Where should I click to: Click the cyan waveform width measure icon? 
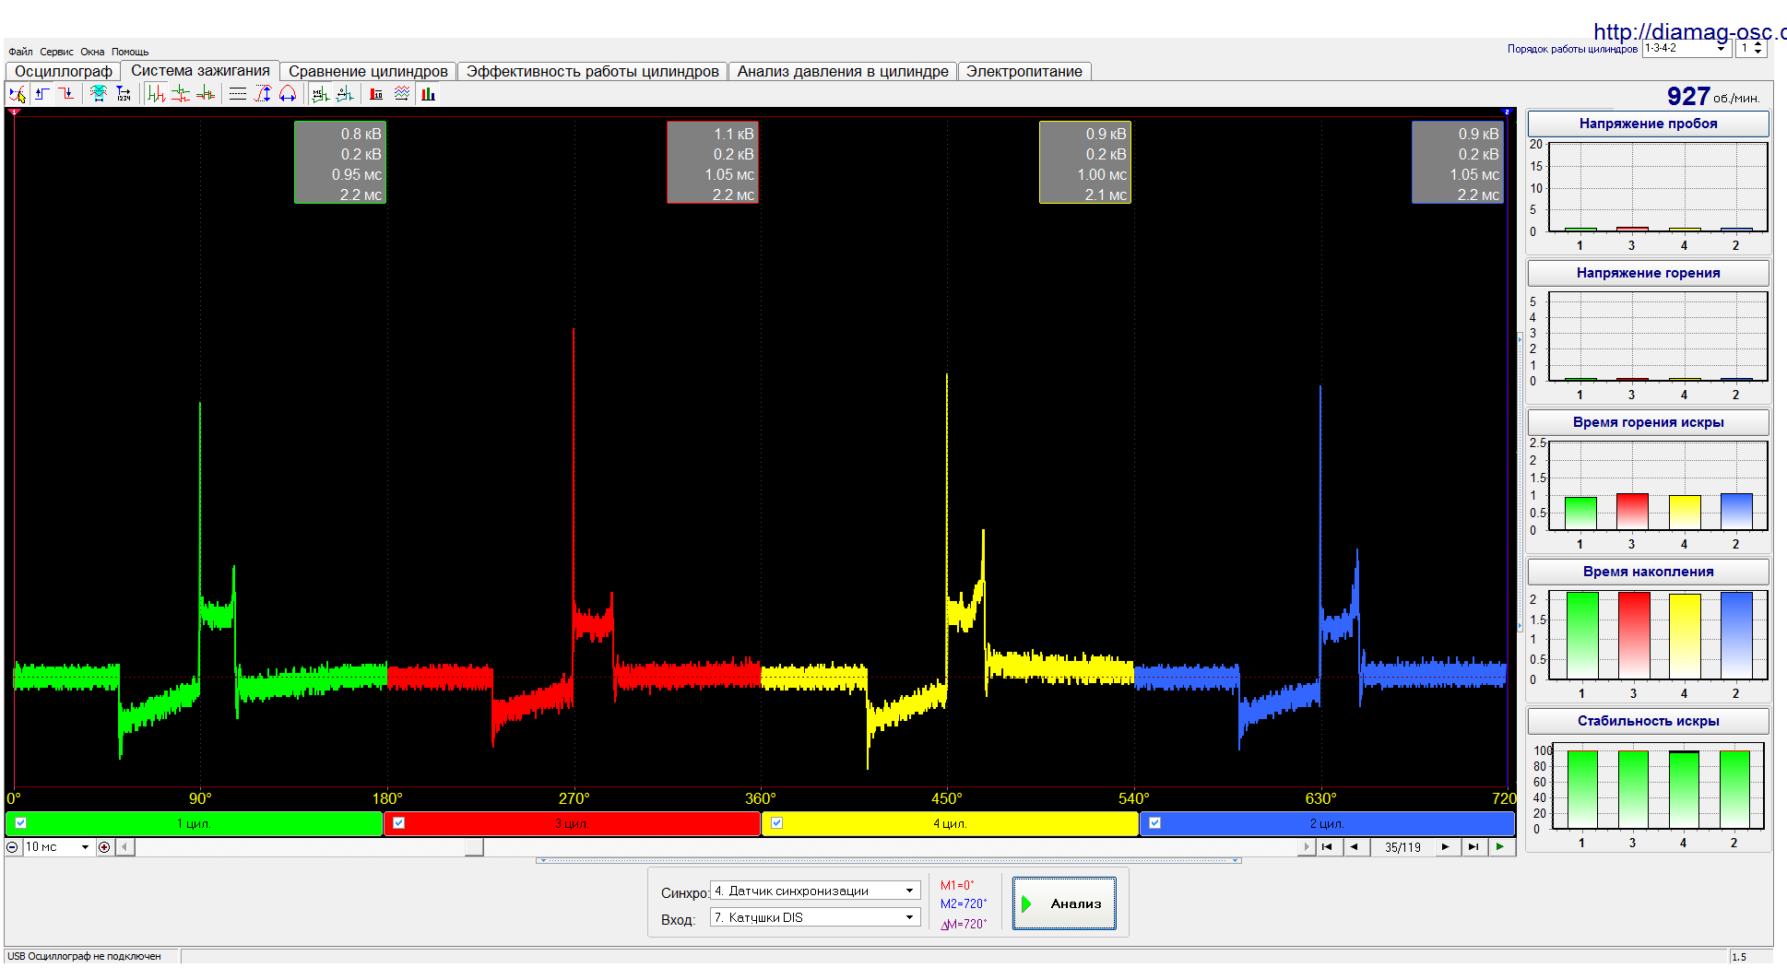[99, 94]
